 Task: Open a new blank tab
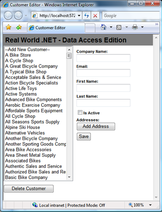(x=90, y=28)
